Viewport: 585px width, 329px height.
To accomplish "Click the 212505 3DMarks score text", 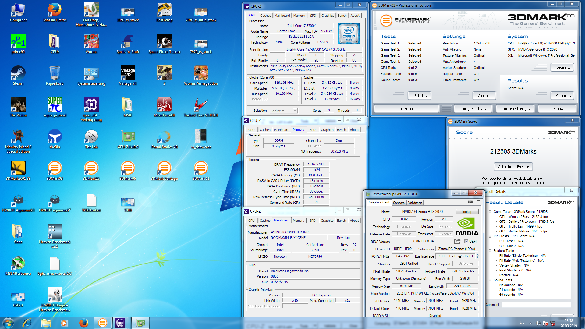I will click(x=513, y=151).
